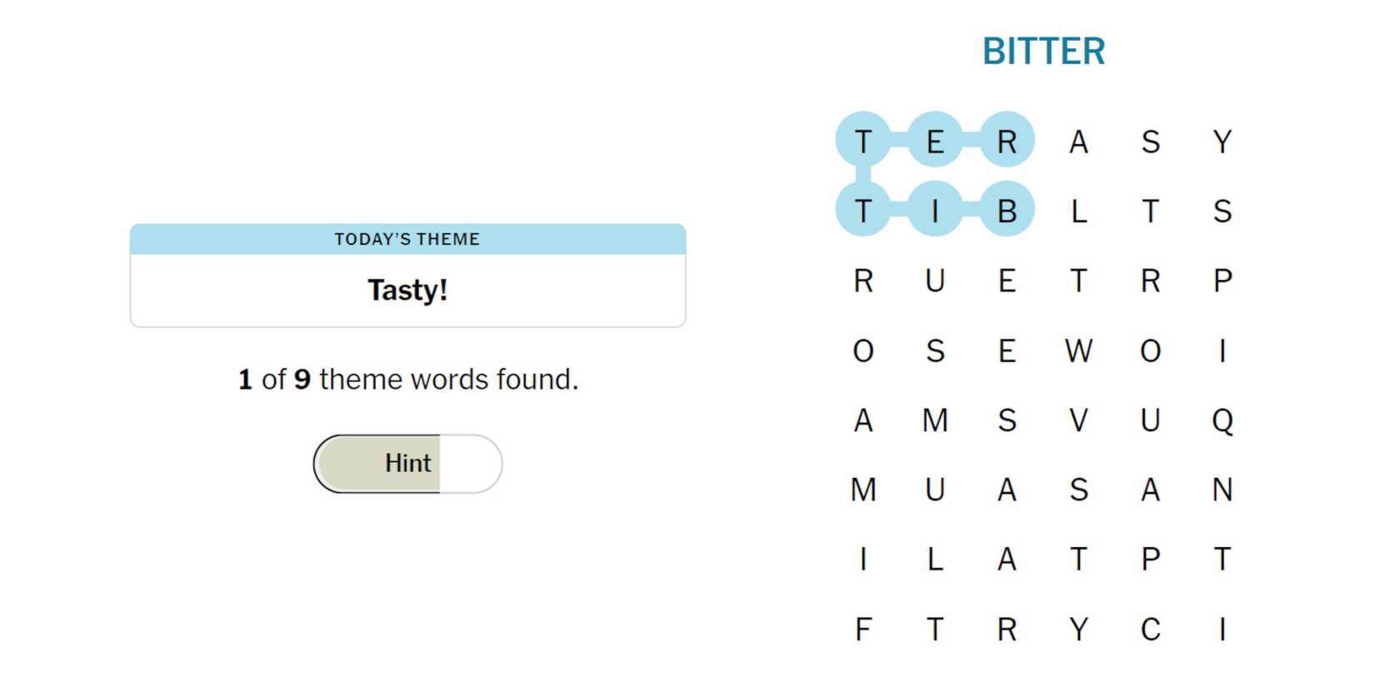Click the unfilled part of the Hint meter
Image resolution: width=1375 pixels, height=687 pixels.
click(x=470, y=463)
